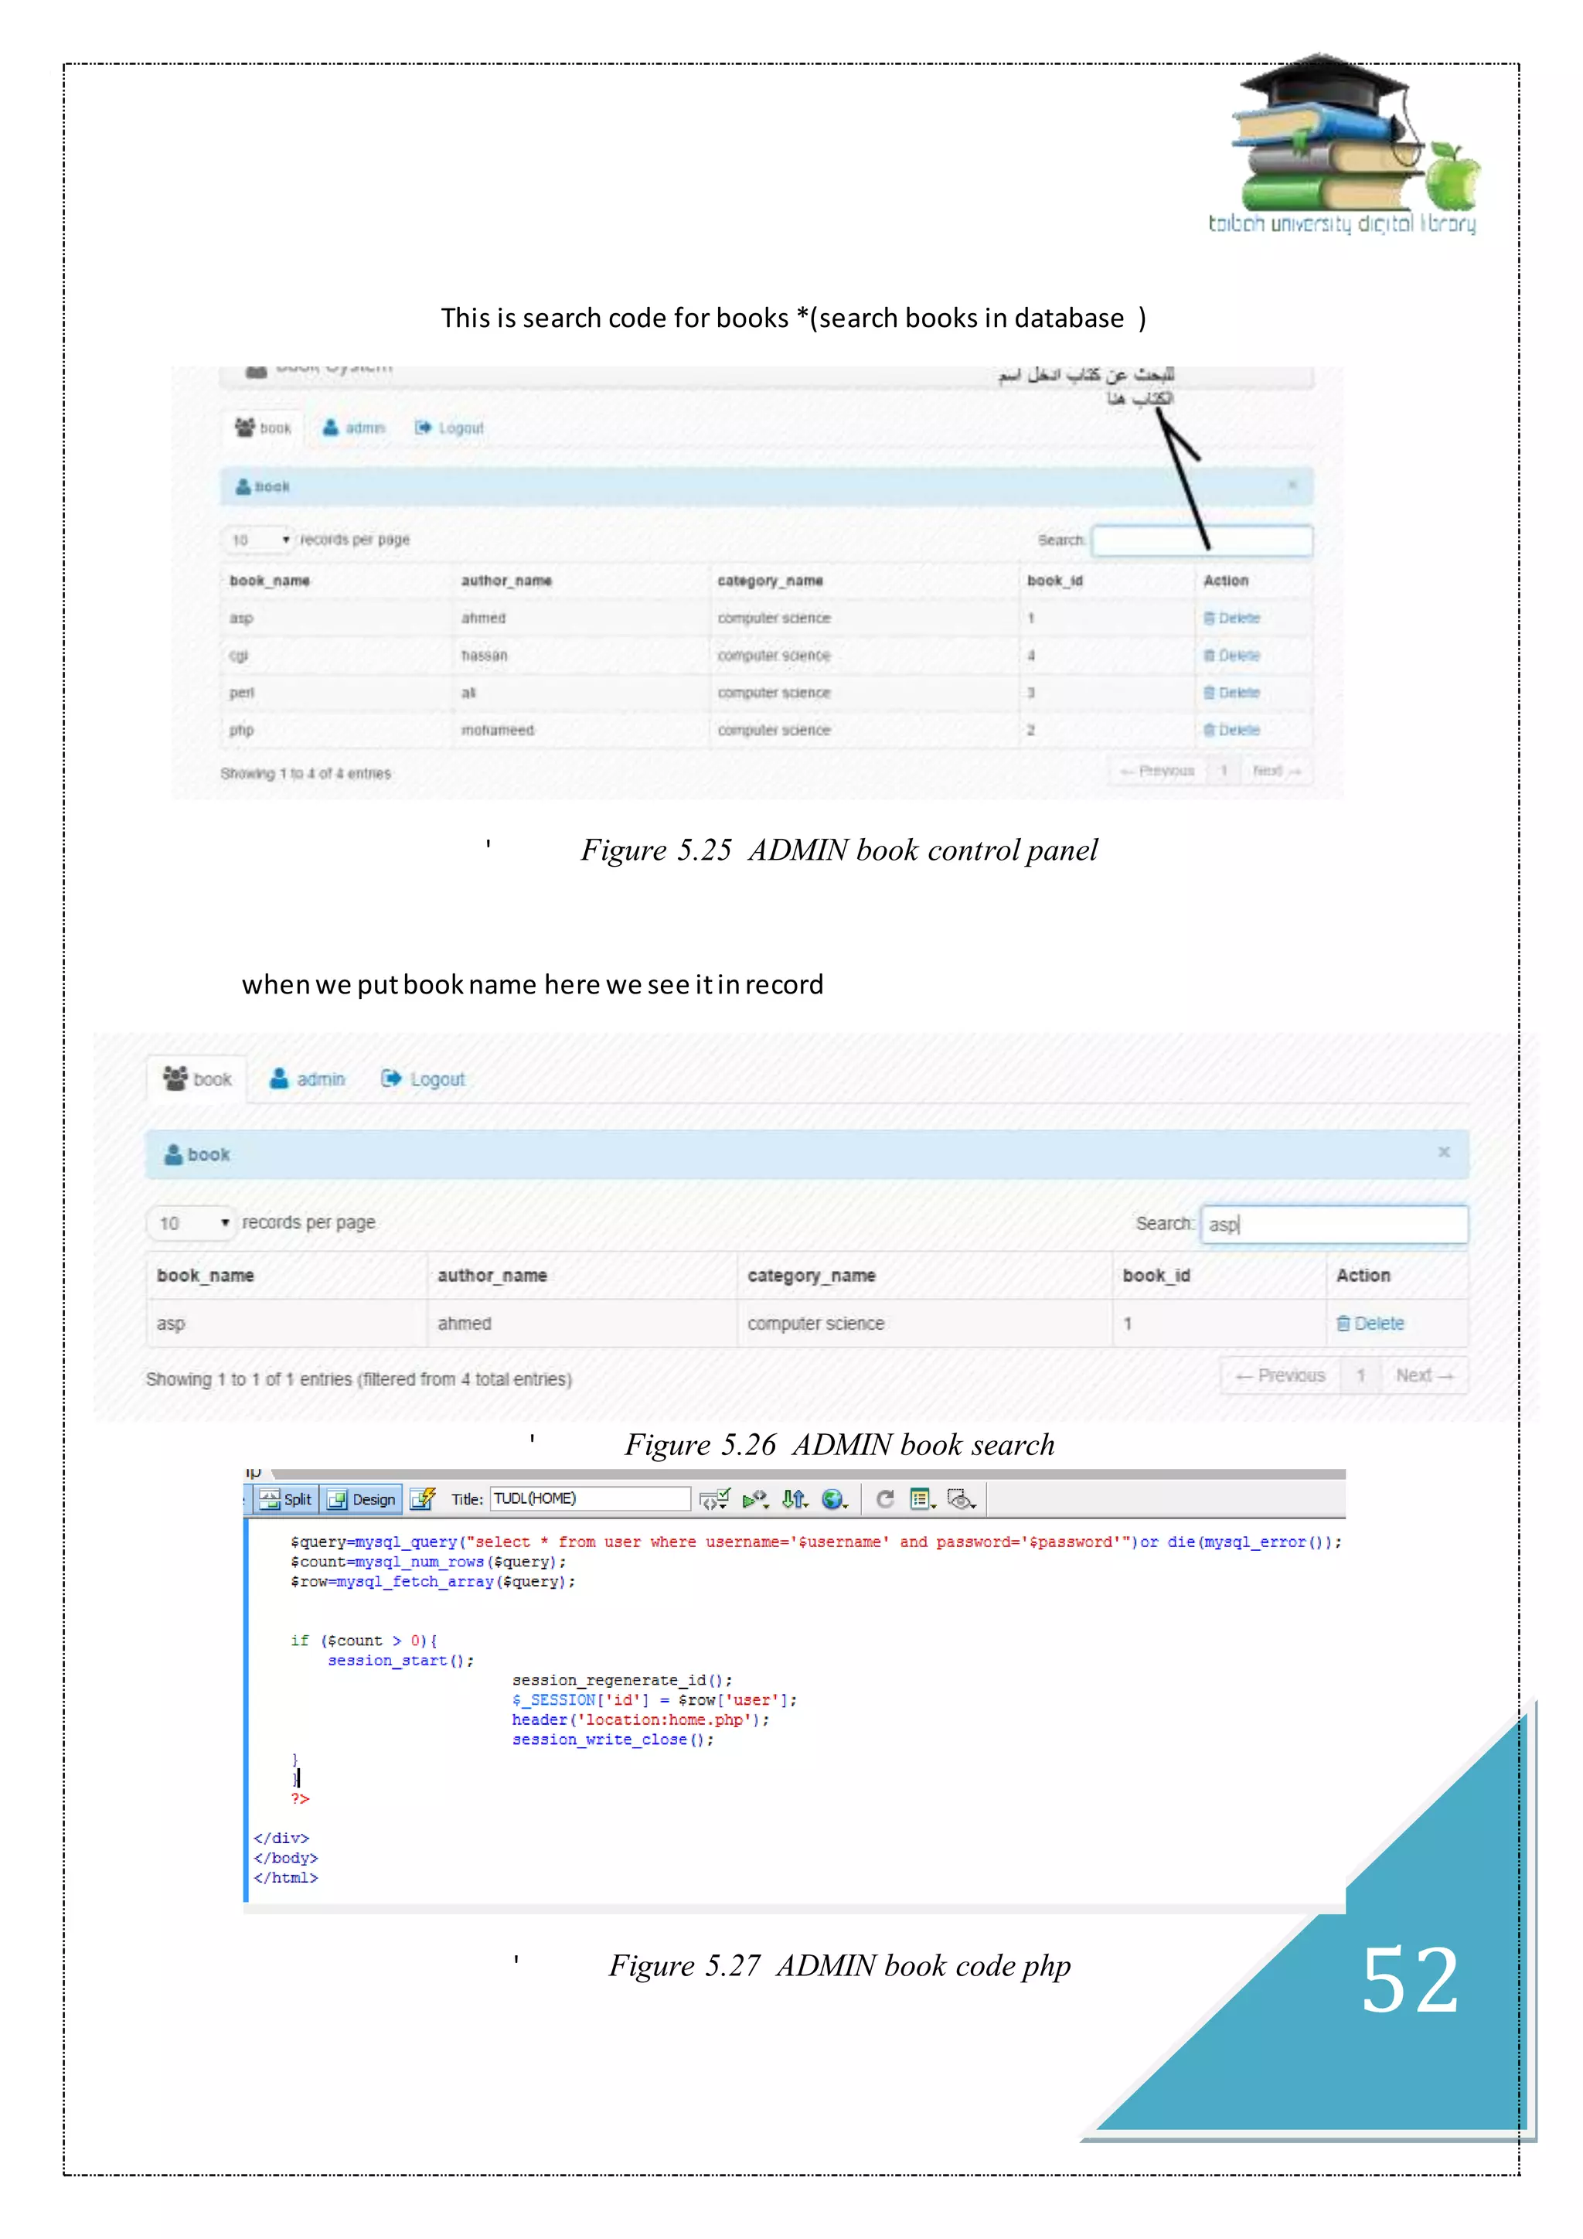The width and height of the screenshot is (1583, 2239).
Task: Click the university digital library logo
Action: pos(1344,145)
